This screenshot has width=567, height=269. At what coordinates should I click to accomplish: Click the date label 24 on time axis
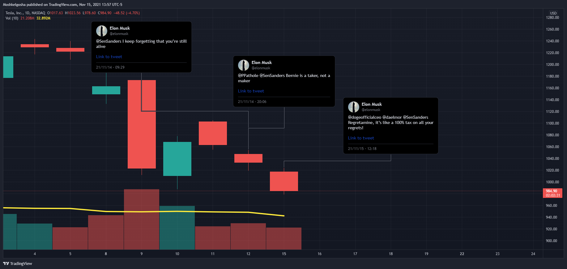[533, 254]
